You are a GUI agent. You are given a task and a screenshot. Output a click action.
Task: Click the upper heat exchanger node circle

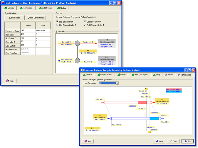(x=77, y=43)
